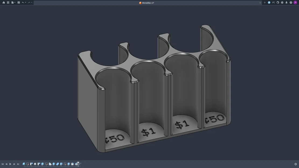Close the Moneditas v3 tab

click(x=260, y=3)
